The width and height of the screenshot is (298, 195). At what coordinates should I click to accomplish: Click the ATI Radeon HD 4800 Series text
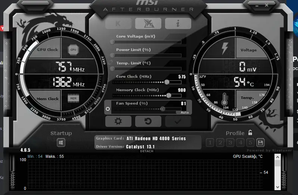(156, 138)
